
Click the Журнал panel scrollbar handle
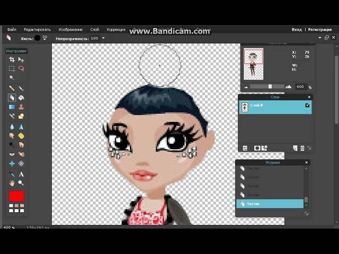tap(306, 199)
